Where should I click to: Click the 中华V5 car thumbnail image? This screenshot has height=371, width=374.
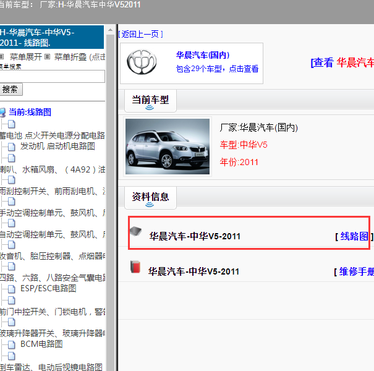168,147
